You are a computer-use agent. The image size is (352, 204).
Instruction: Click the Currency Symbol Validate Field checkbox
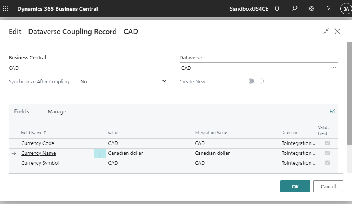tap(327, 163)
